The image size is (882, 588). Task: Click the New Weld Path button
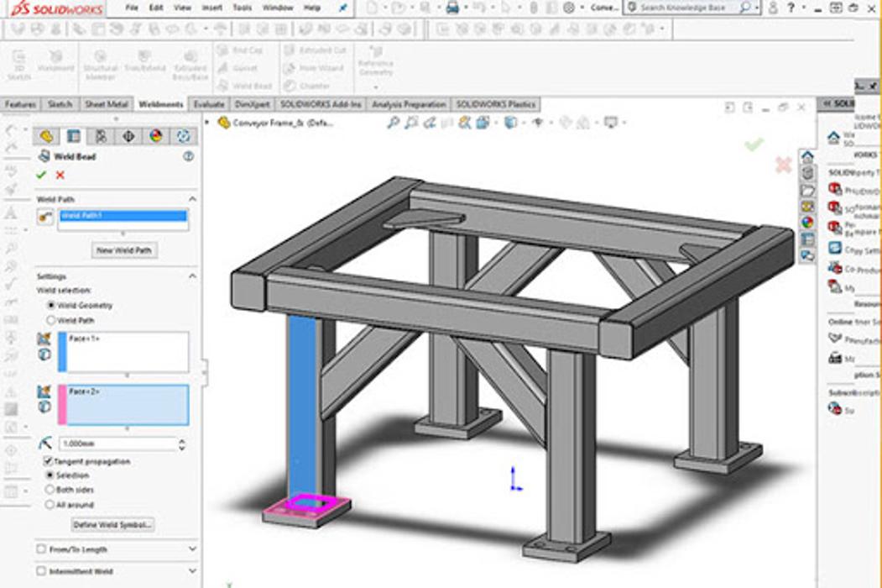tap(123, 250)
